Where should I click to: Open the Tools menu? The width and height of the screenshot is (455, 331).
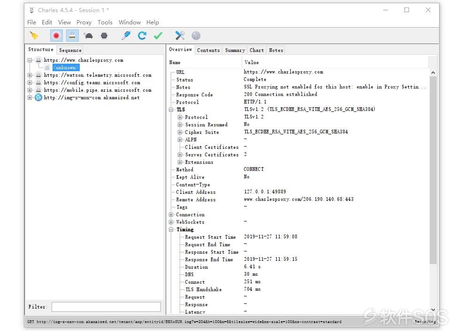point(105,22)
